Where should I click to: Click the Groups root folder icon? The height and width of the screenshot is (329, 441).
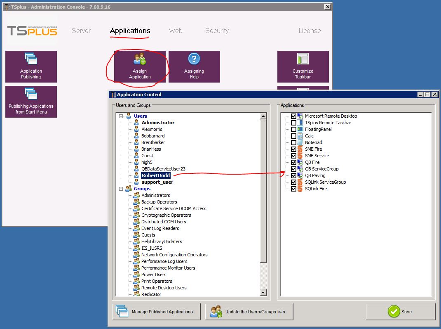point(129,189)
